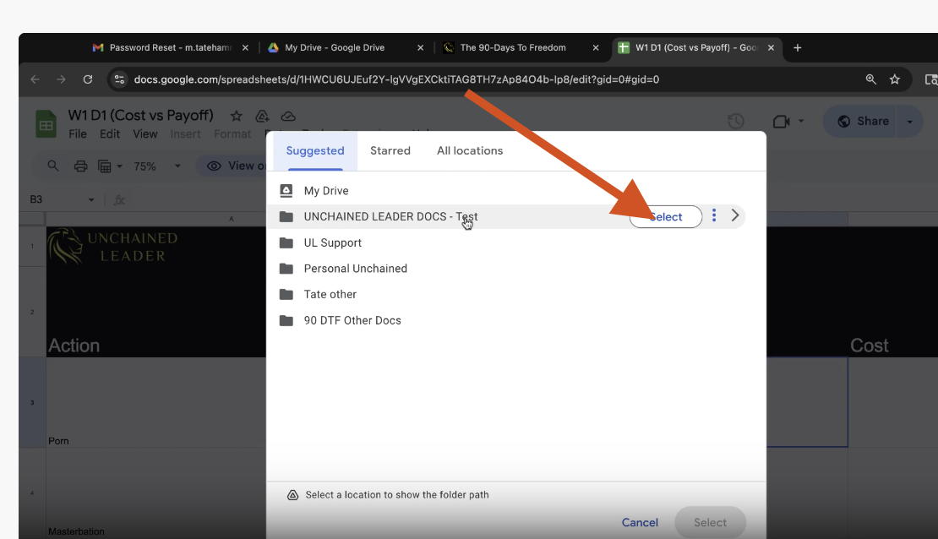Screen dimensions: 938x539
Task: Click the bottom Select button in dialog
Action: (710, 522)
